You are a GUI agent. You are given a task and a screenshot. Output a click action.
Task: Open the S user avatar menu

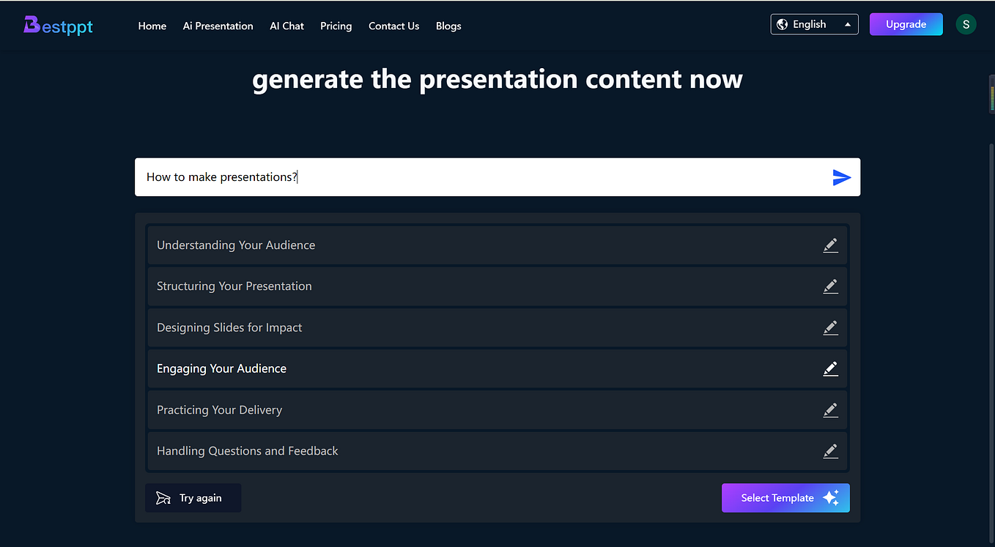pyautogui.click(x=966, y=23)
